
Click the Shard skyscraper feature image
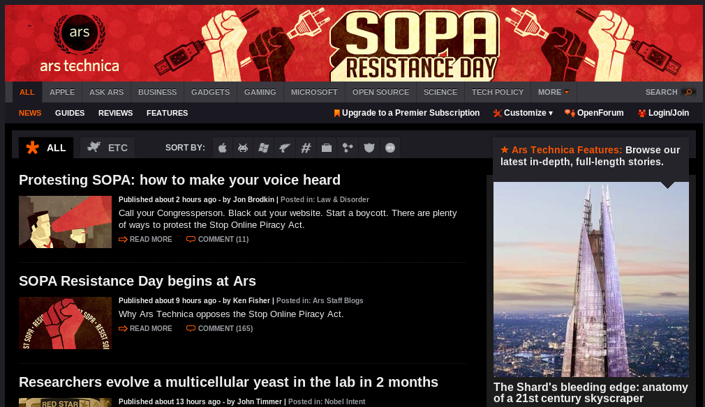coord(591,279)
